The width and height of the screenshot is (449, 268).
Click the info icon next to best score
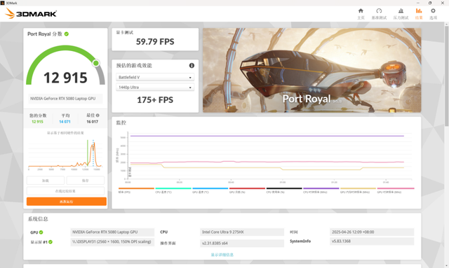(x=98, y=115)
